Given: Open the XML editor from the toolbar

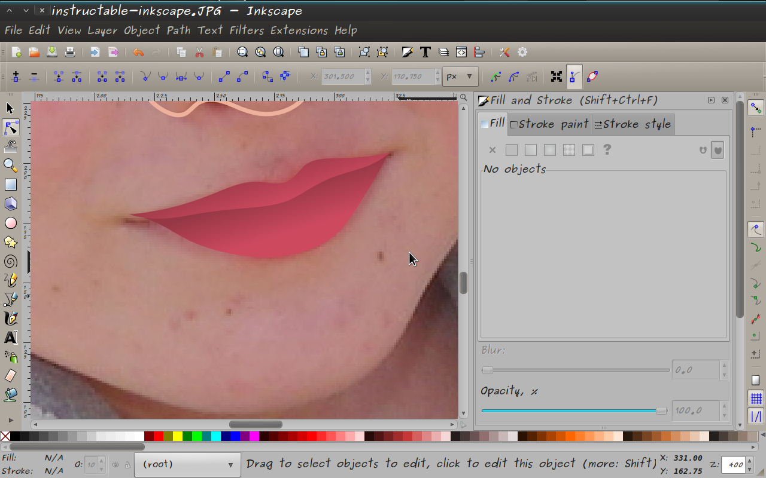Looking at the screenshot, I should 461,52.
